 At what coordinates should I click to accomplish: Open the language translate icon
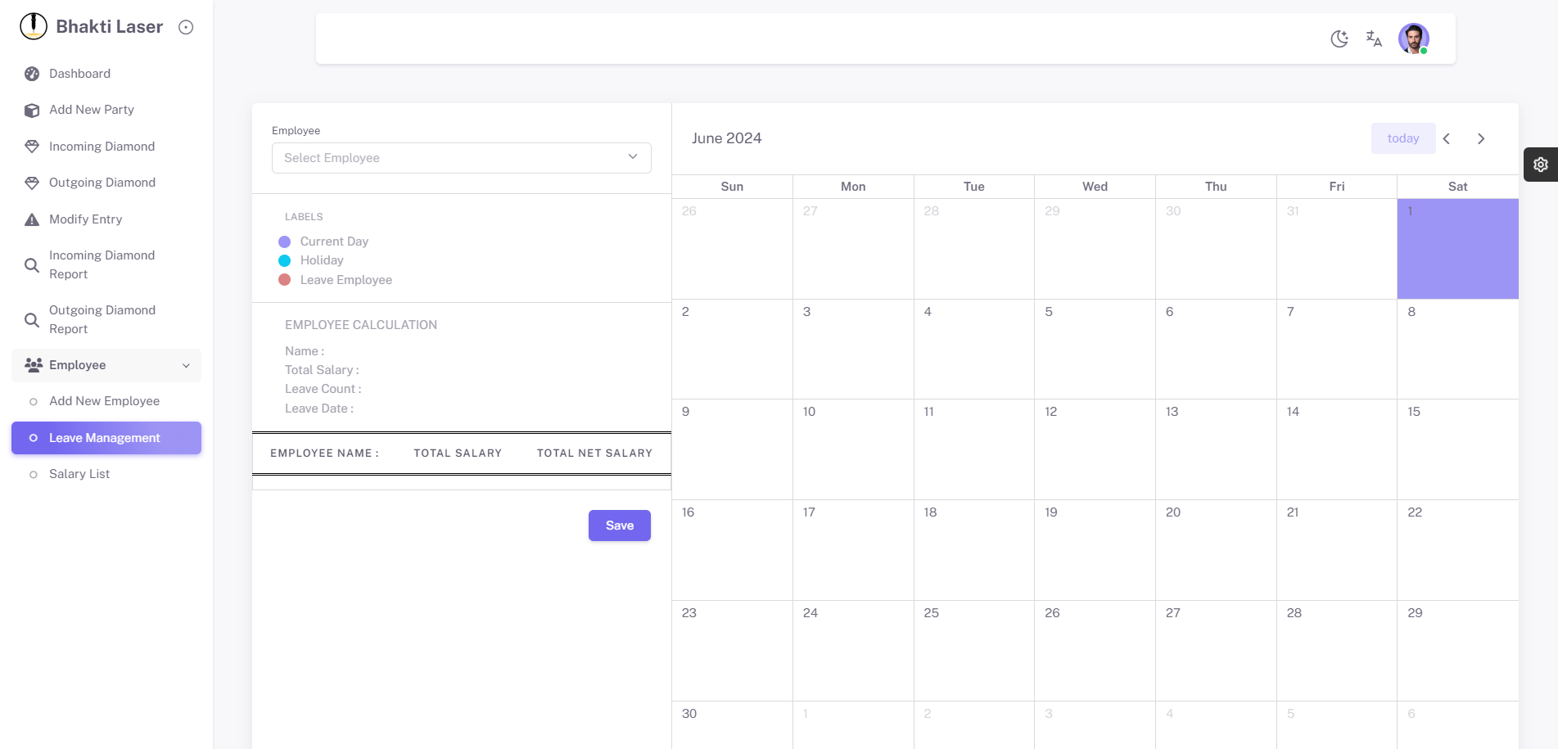(1374, 38)
